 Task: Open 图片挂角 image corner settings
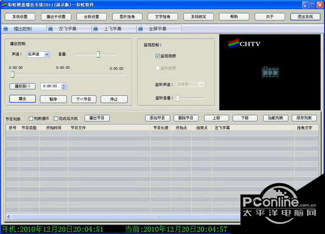pos(127,17)
